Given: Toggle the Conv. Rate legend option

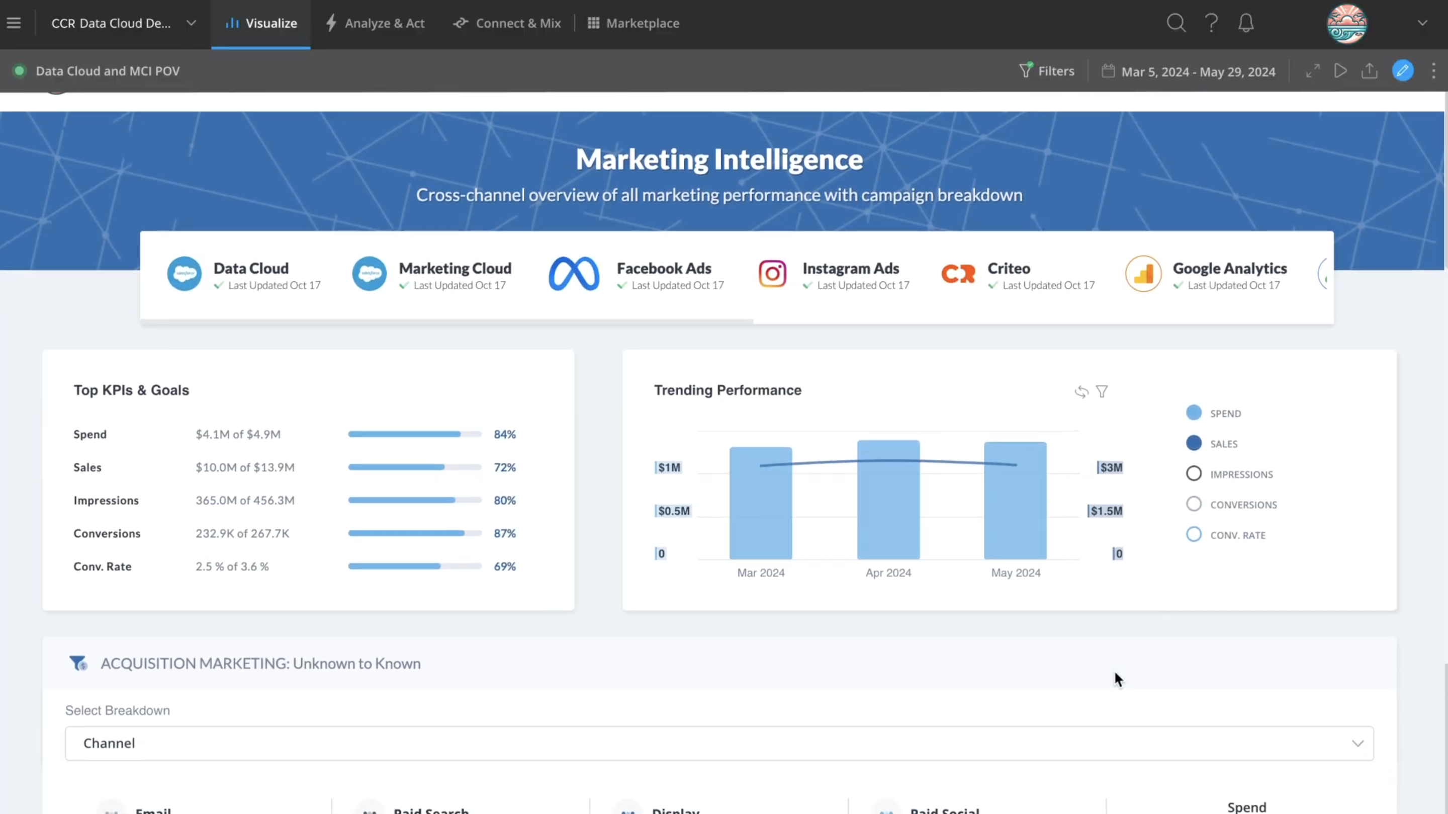Looking at the screenshot, I should [x=1194, y=534].
